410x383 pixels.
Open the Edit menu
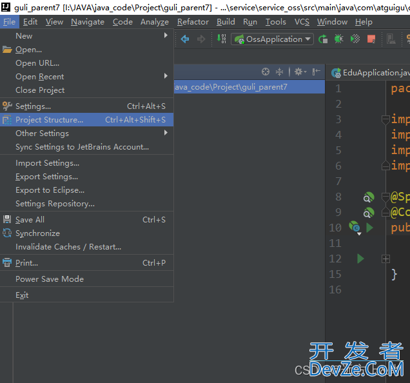click(x=30, y=22)
